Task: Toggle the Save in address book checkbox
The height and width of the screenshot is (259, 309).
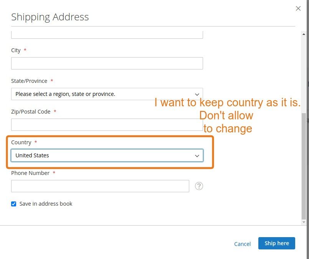Action: [x=14, y=204]
